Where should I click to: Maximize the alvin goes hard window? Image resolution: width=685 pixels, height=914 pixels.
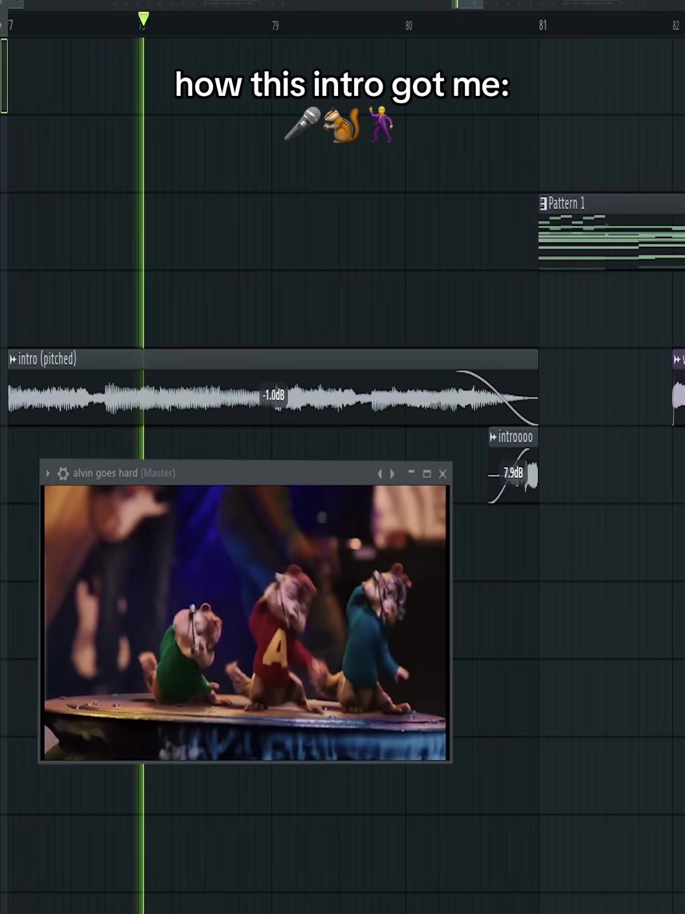(x=427, y=474)
